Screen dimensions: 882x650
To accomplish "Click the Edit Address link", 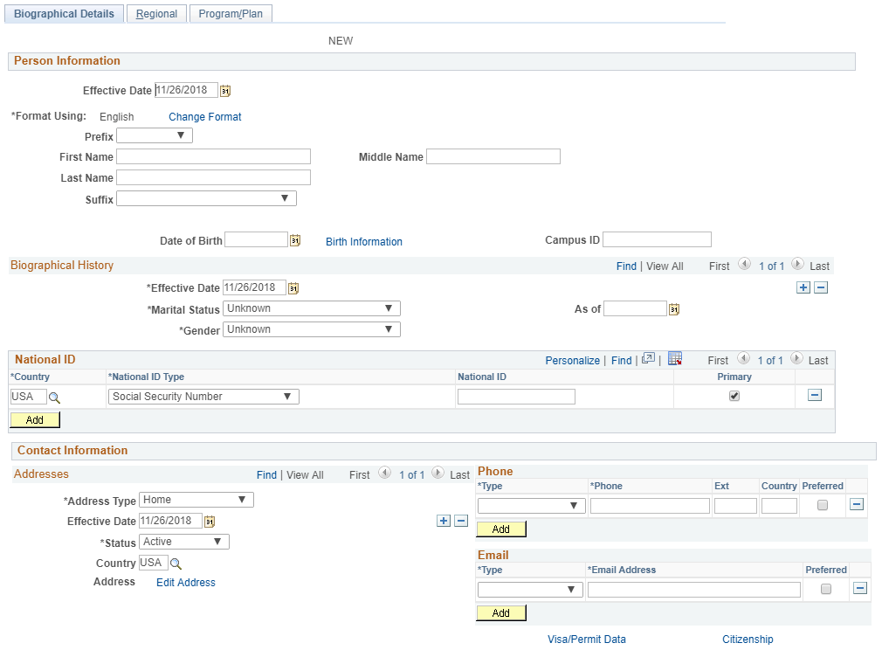I will [186, 583].
